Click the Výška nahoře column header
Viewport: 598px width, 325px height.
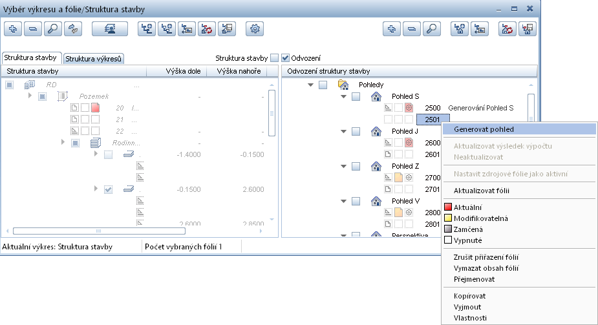pos(237,71)
